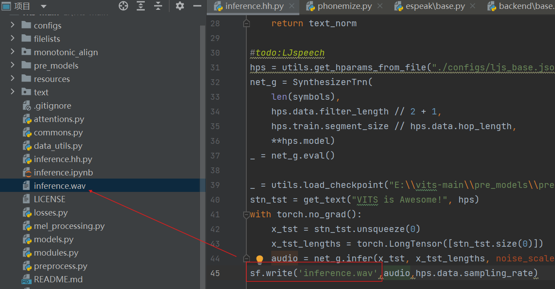Switch to the espeak\base.py tab
This screenshot has width=555, height=289.
[x=436, y=6]
